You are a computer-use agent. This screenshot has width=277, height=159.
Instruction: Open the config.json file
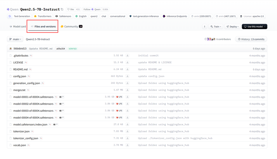tap(20, 76)
